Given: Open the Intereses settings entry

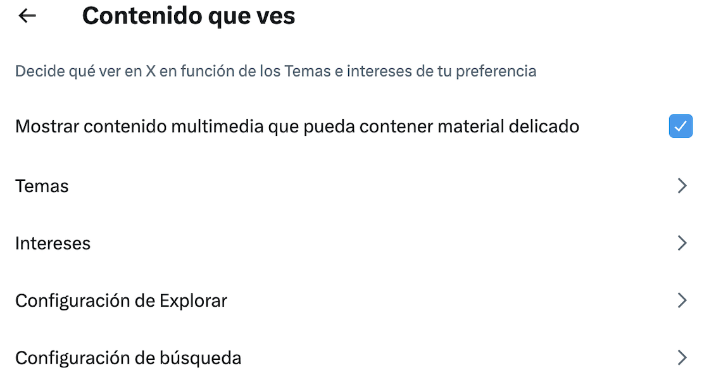Looking at the screenshot, I should pos(53,243).
